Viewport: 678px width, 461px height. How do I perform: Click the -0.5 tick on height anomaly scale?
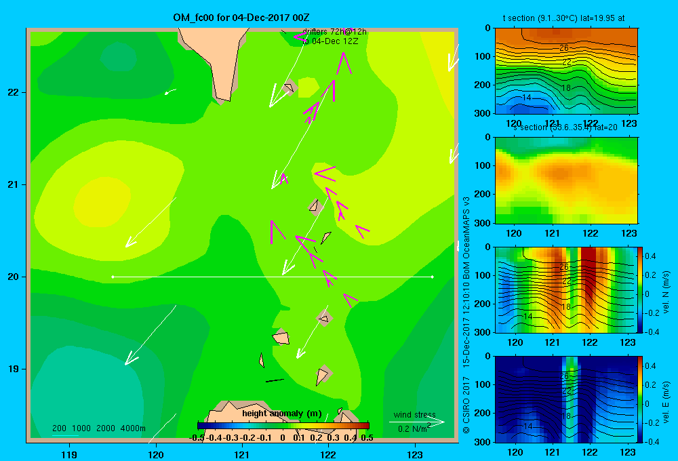(197, 438)
